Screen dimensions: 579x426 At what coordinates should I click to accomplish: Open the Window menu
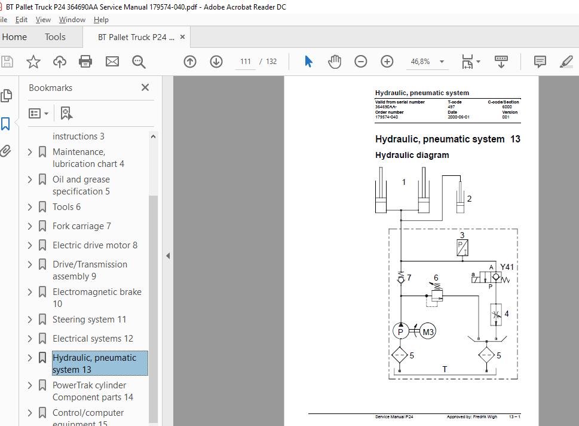coord(72,20)
